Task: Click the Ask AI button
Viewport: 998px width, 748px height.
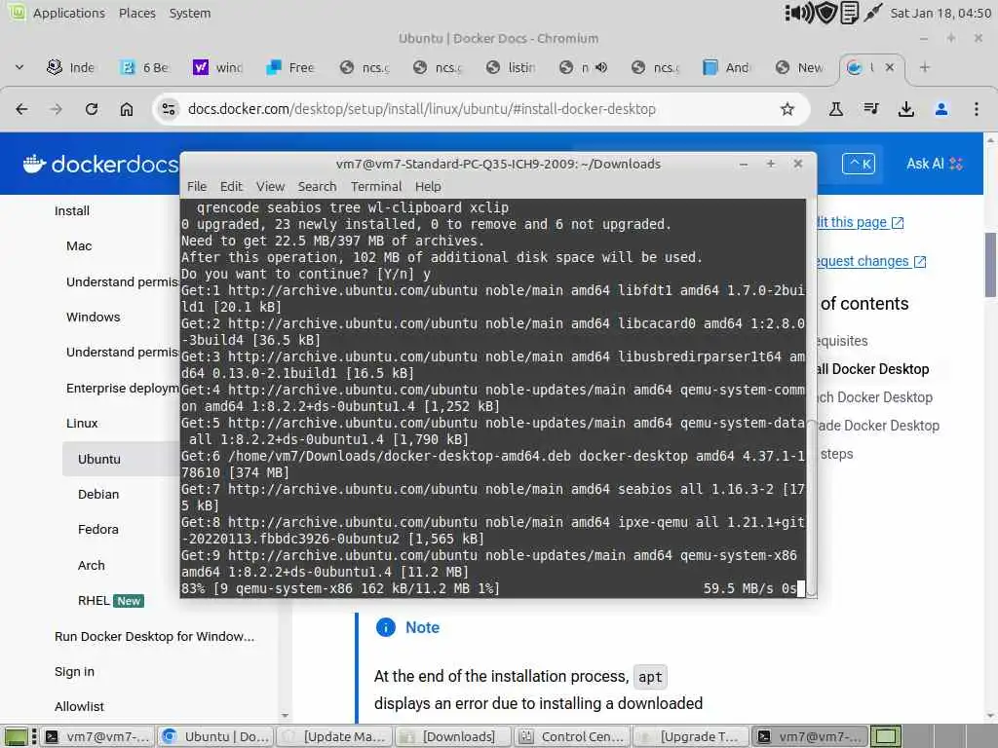Action: [x=935, y=164]
